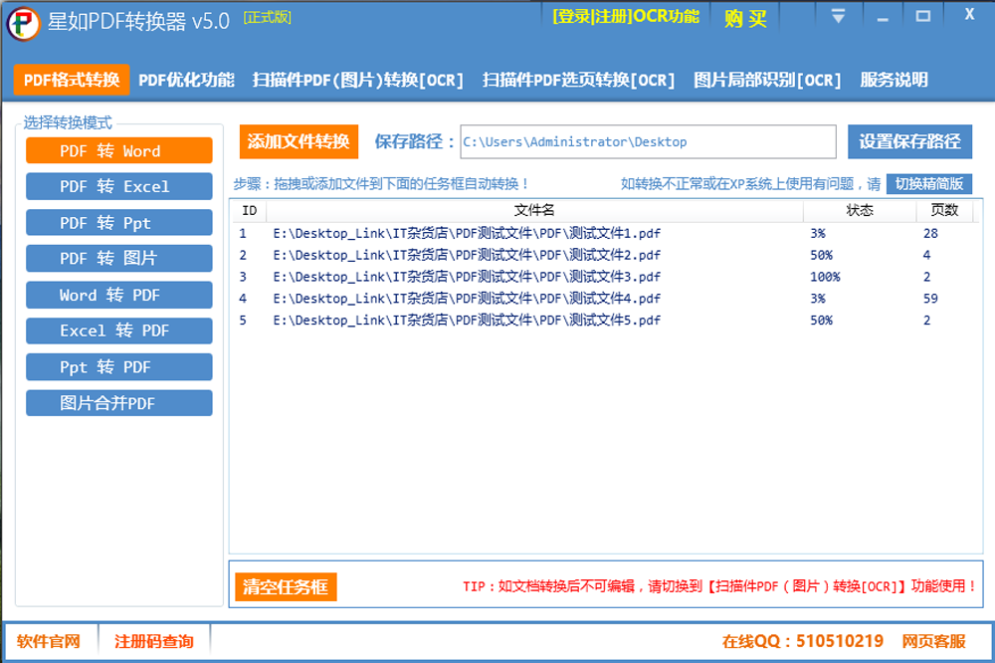
Task: Open 软件官网 link
Action: (49, 642)
